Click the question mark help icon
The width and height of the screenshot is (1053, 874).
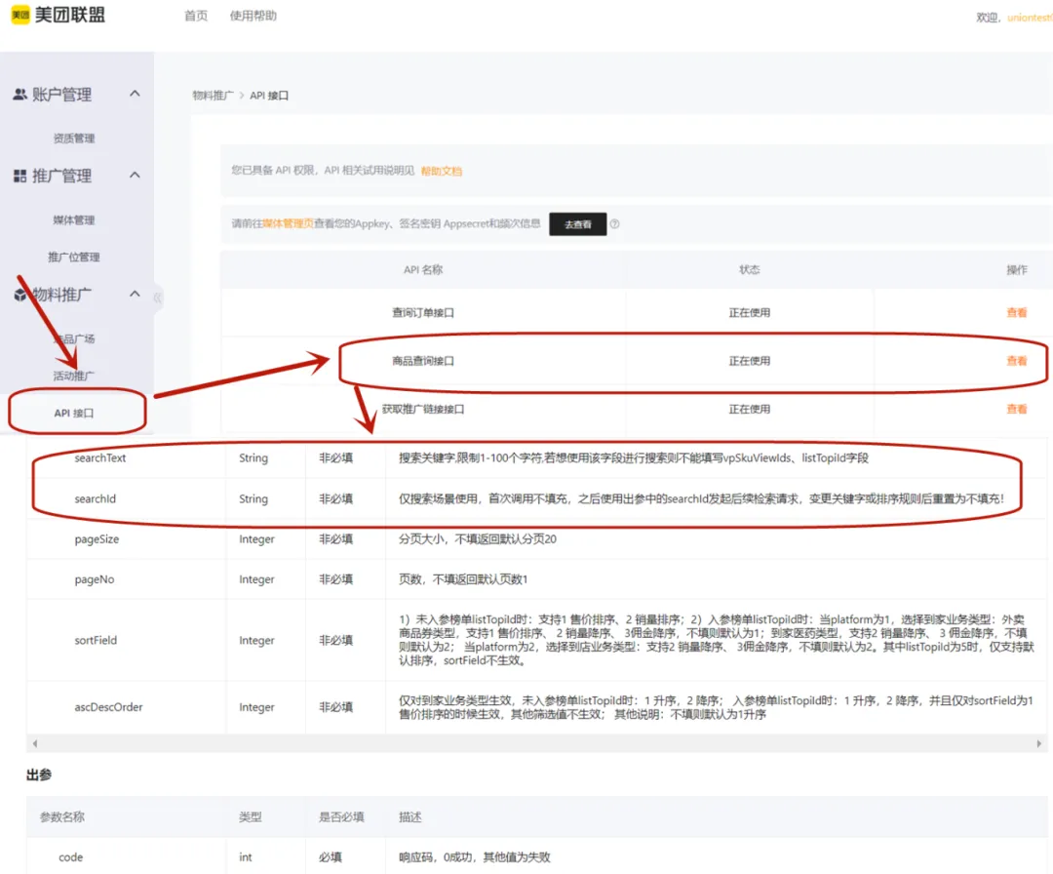[614, 224]
